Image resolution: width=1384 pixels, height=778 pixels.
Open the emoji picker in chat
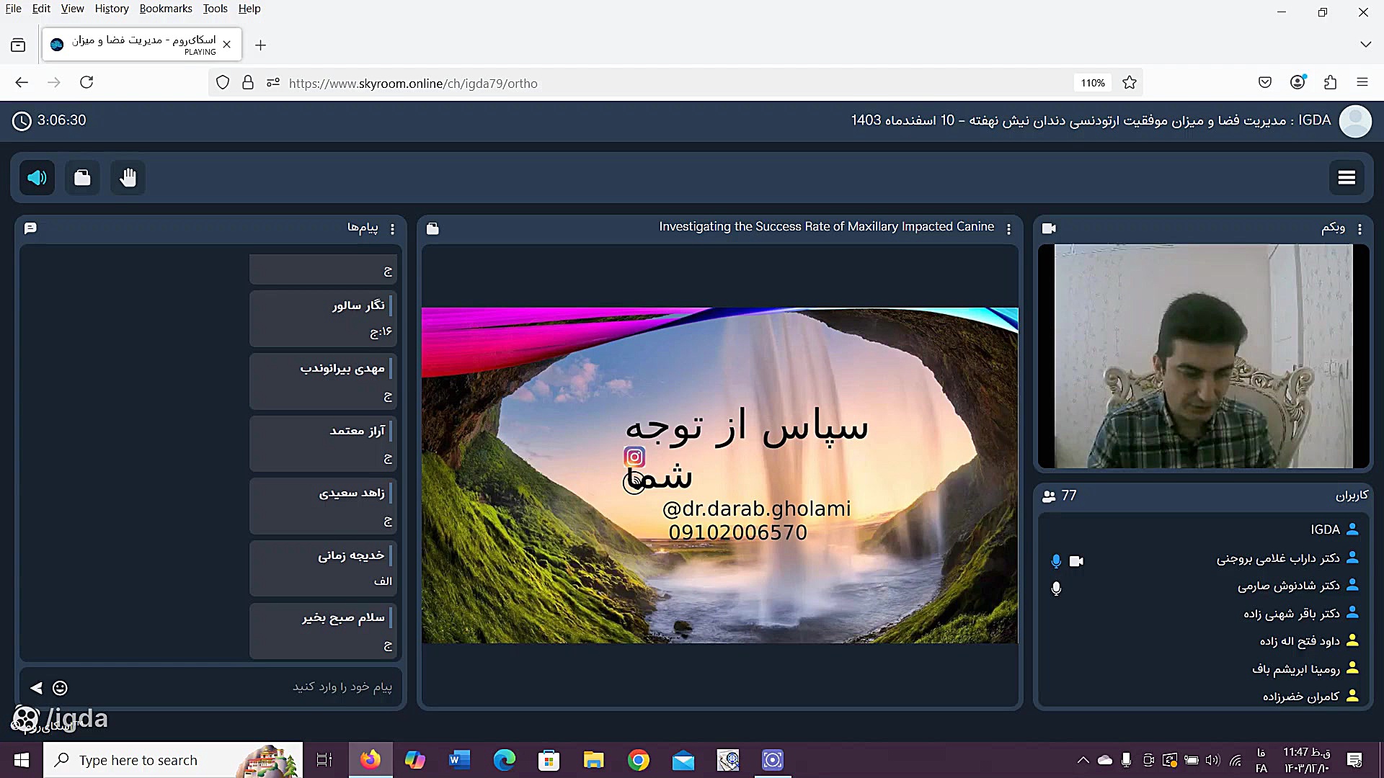61,688
